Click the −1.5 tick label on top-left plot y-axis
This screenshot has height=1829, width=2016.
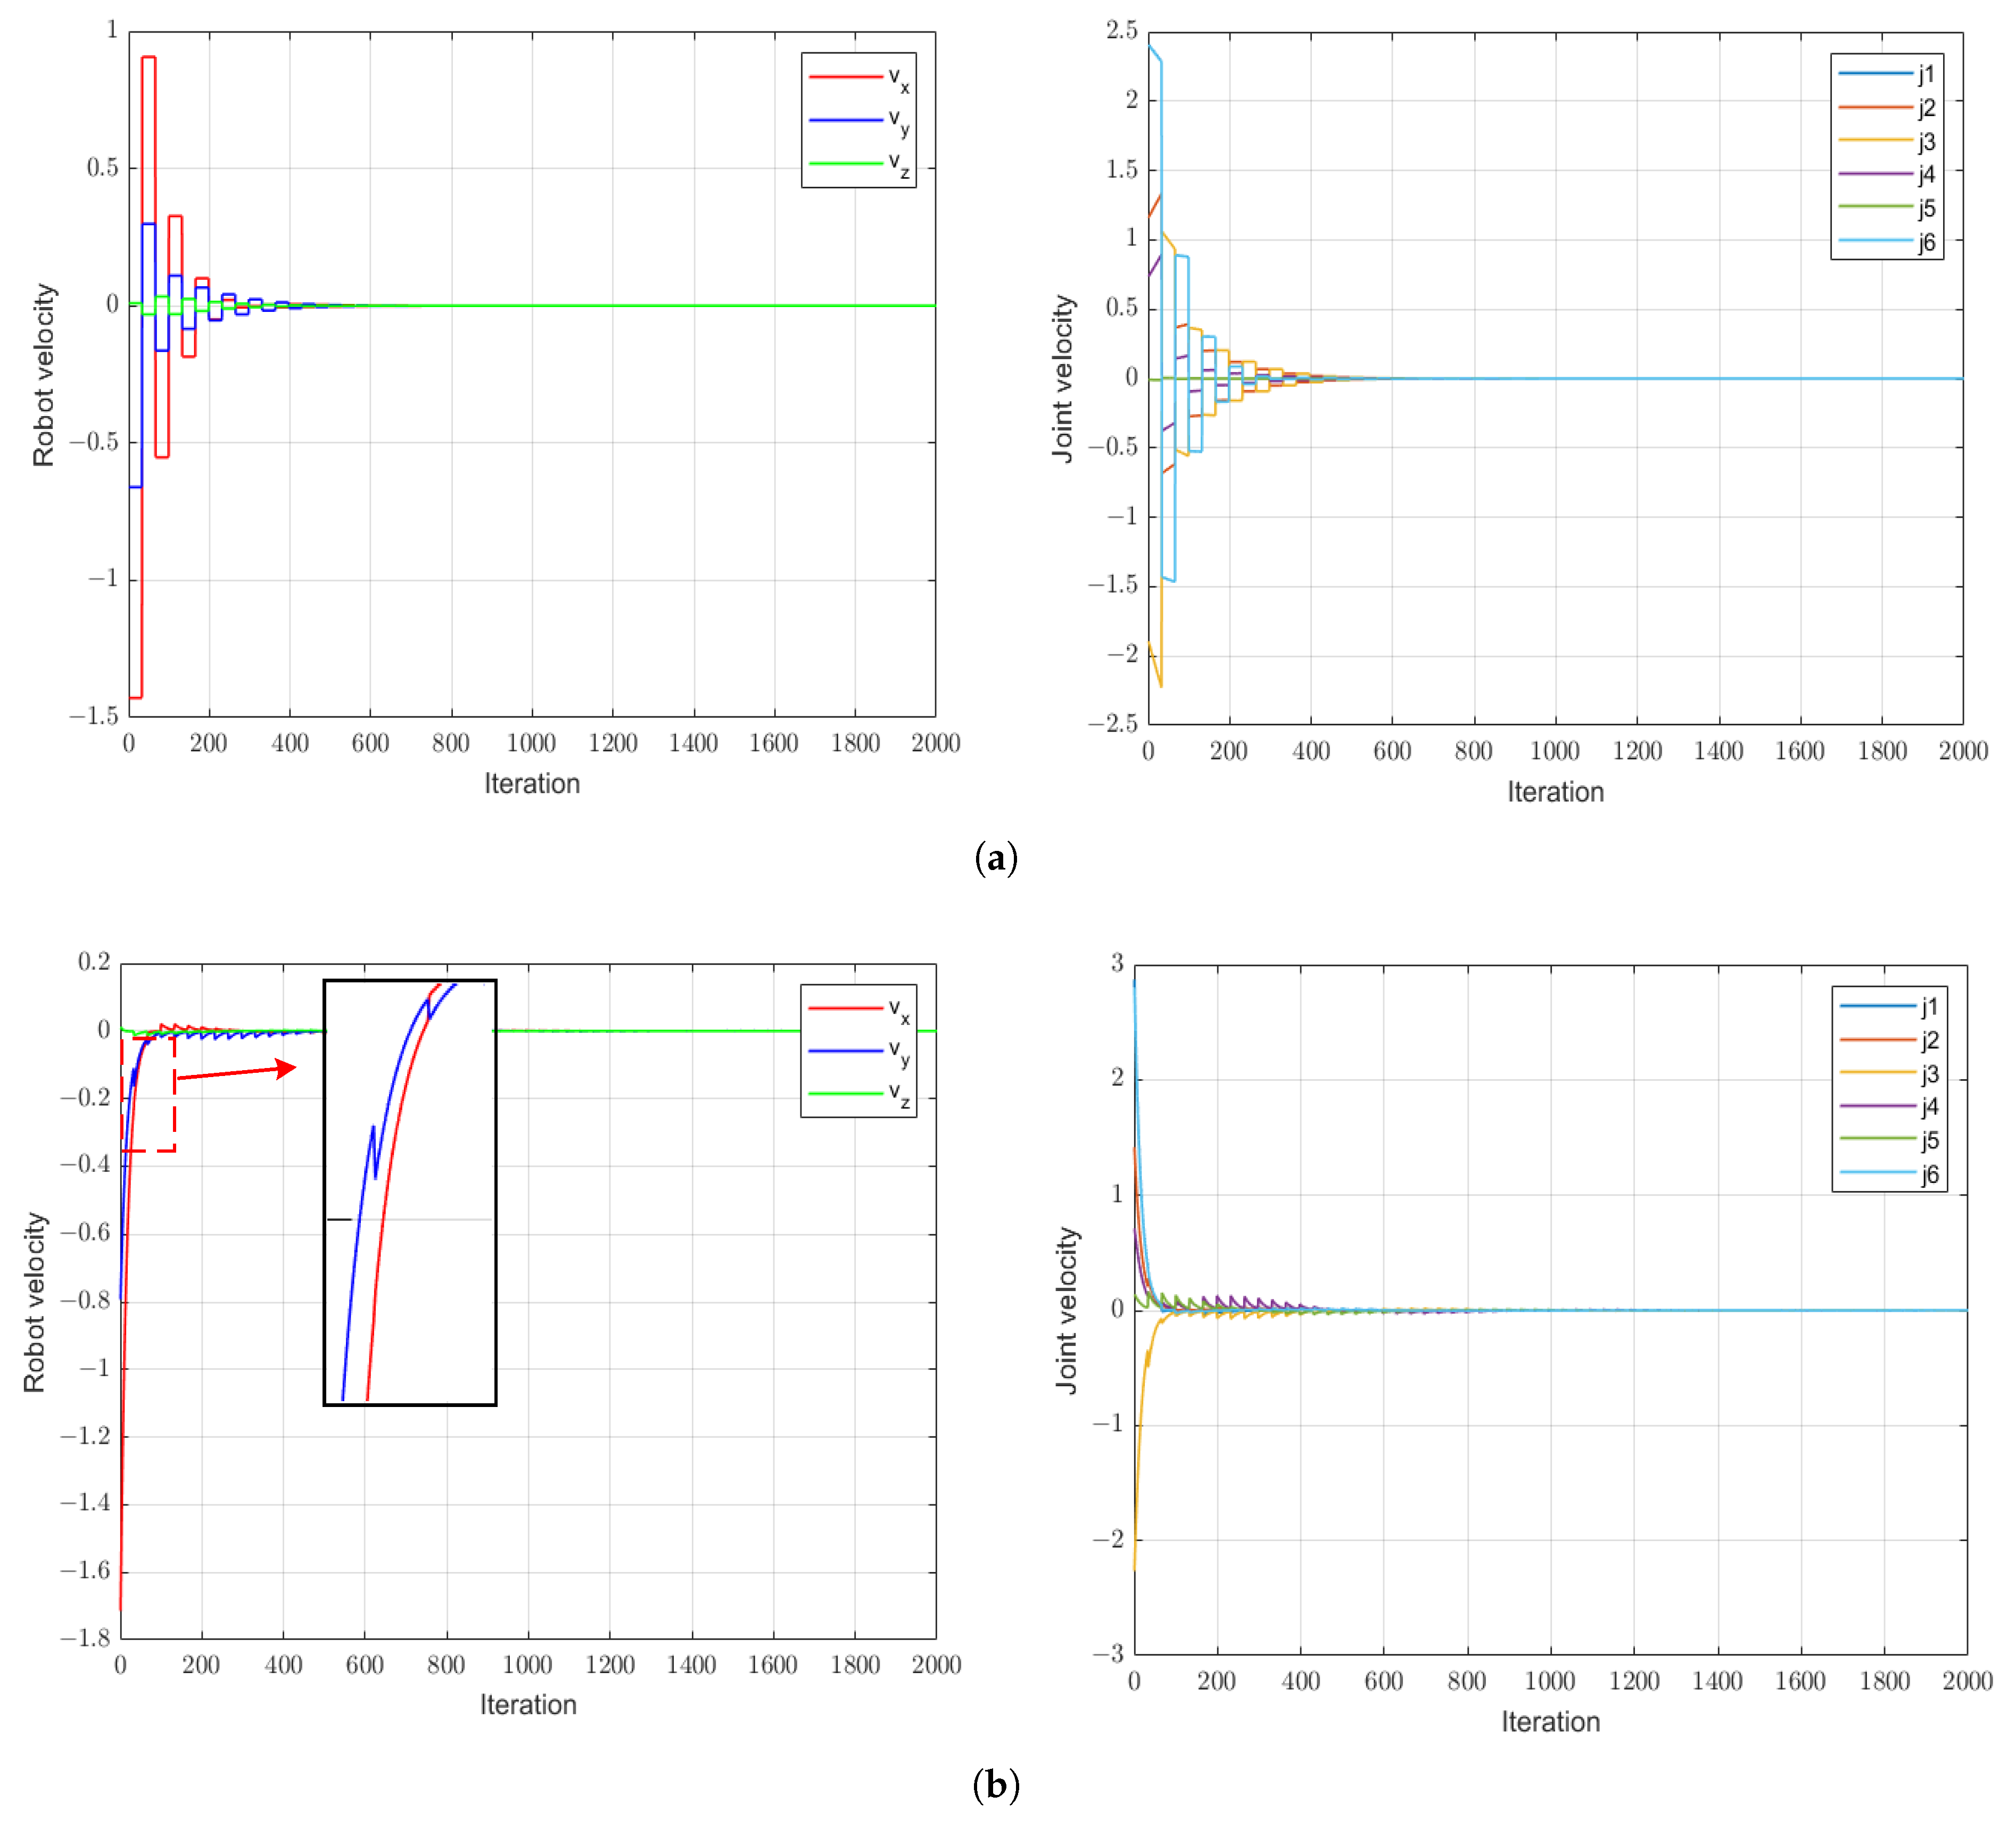(94, 716)
